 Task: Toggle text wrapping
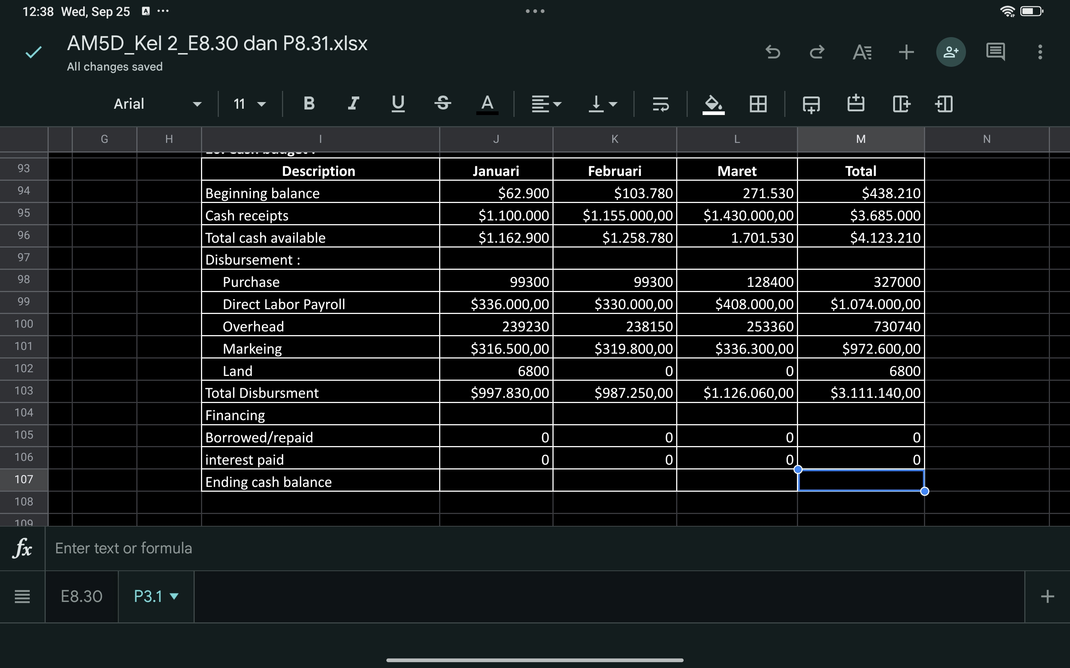tap(661, 104)
